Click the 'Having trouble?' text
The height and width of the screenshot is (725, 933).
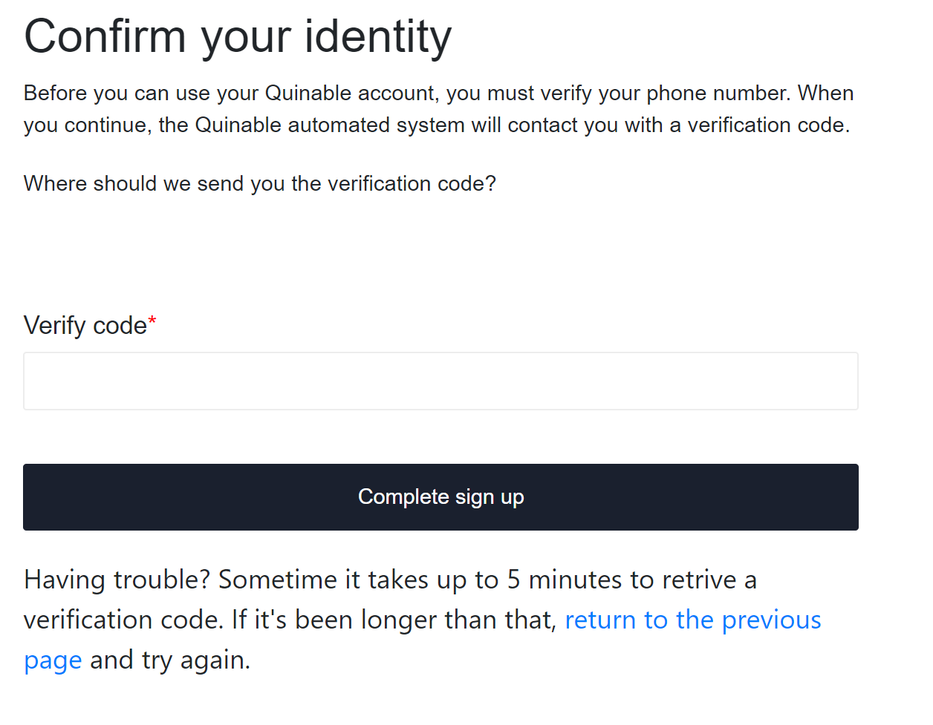117,580
